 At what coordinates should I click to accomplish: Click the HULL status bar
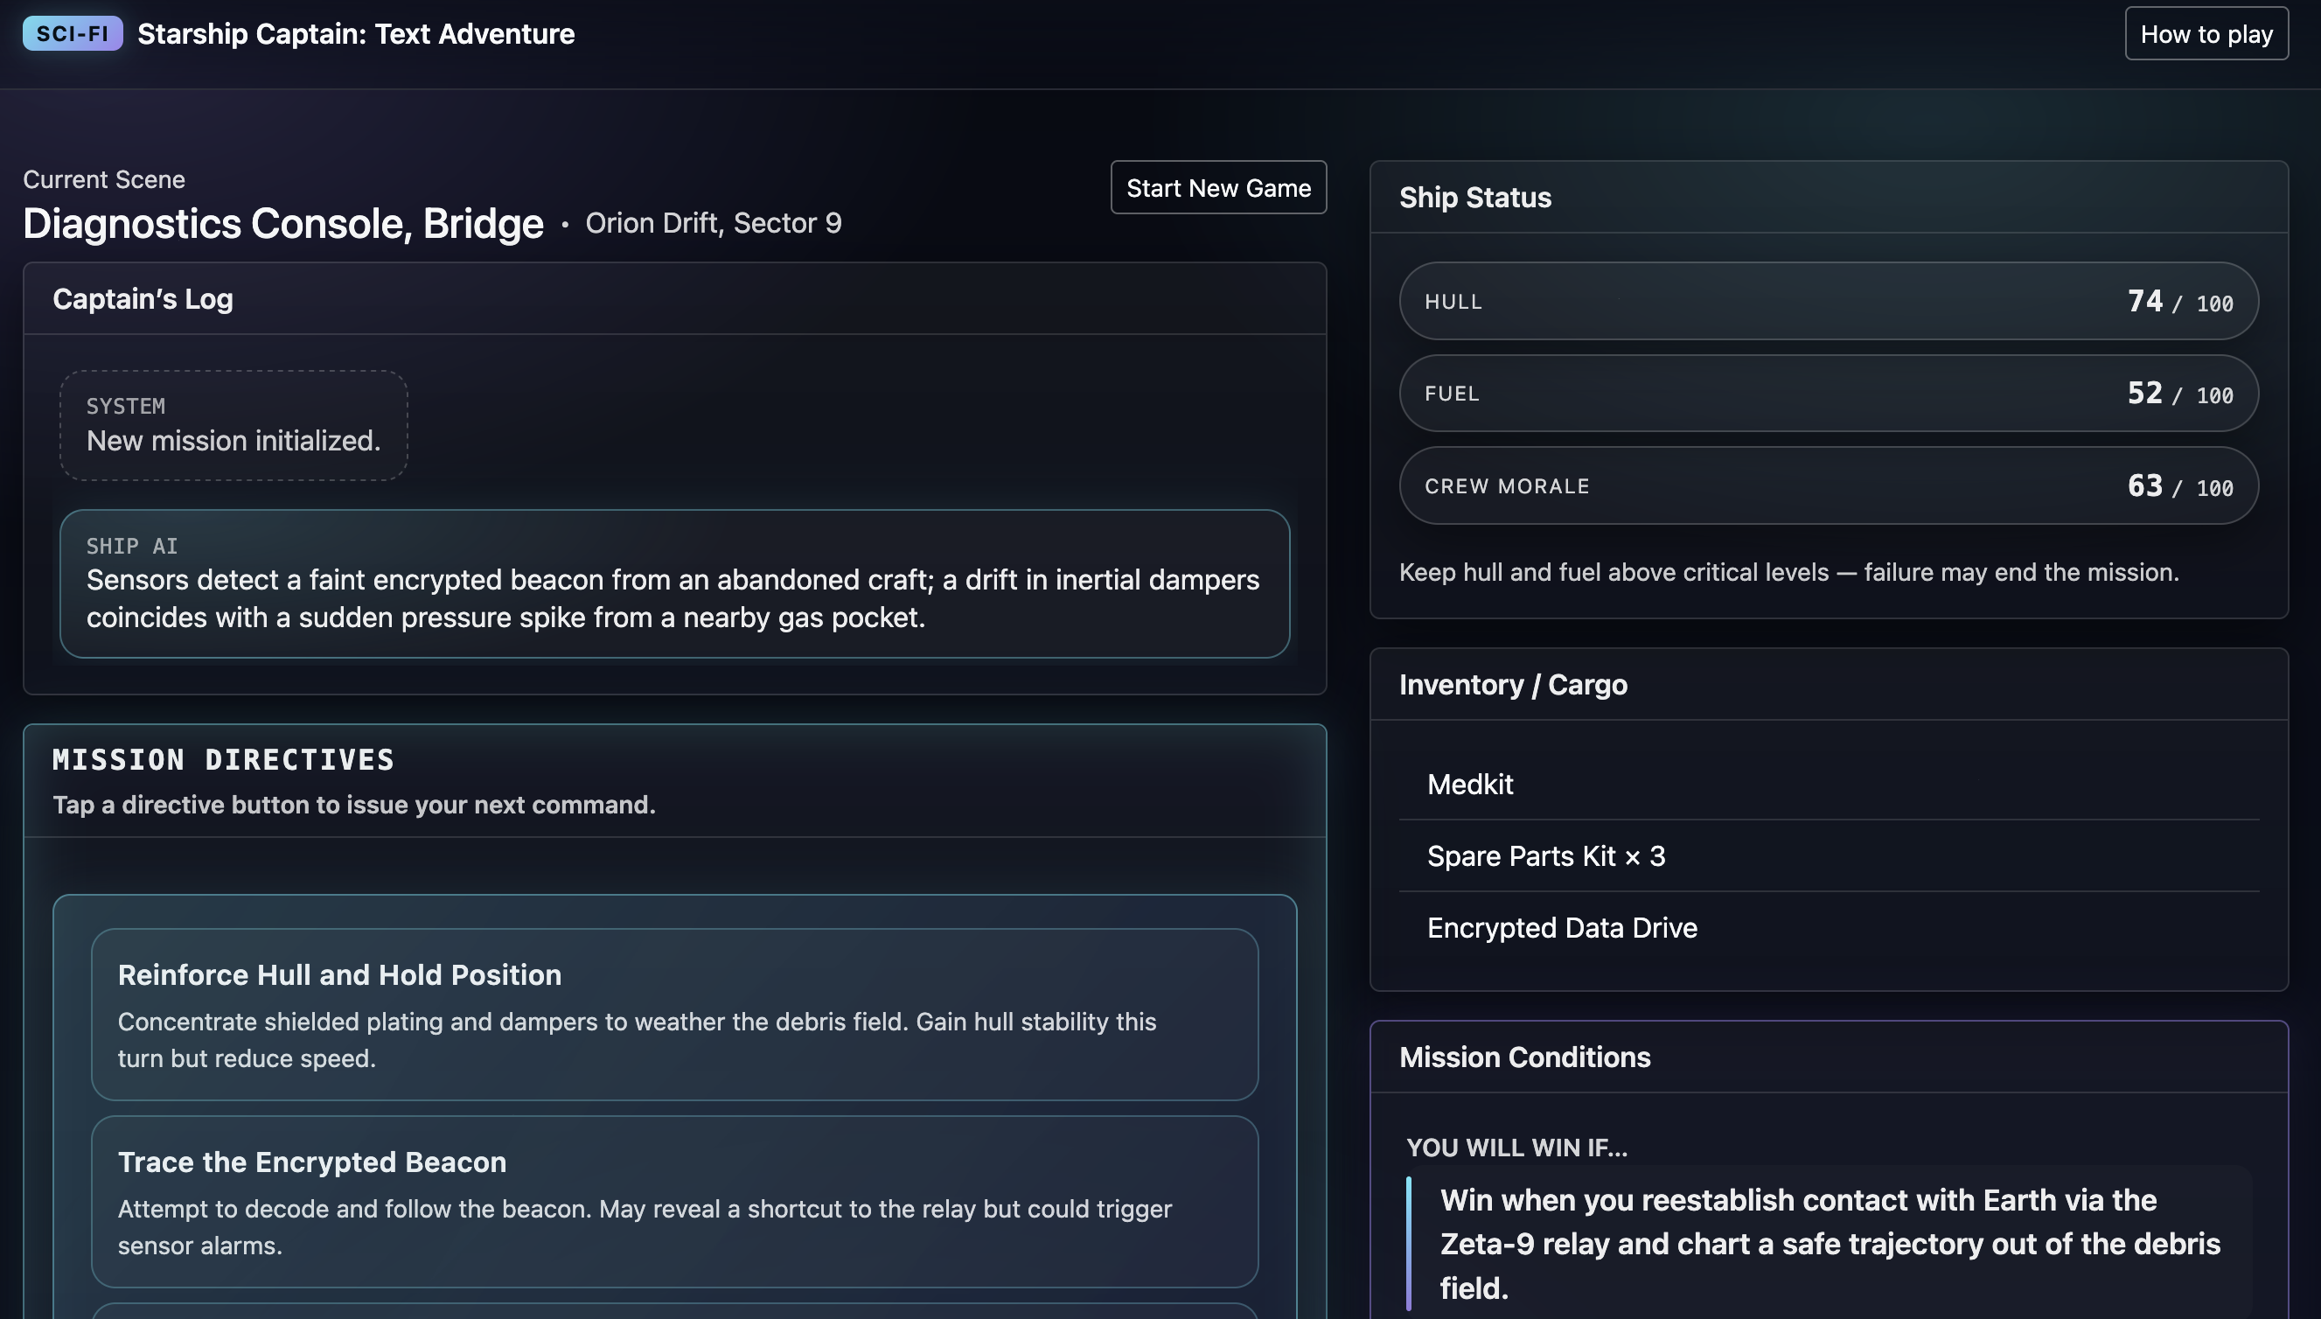coord(1828,301)
